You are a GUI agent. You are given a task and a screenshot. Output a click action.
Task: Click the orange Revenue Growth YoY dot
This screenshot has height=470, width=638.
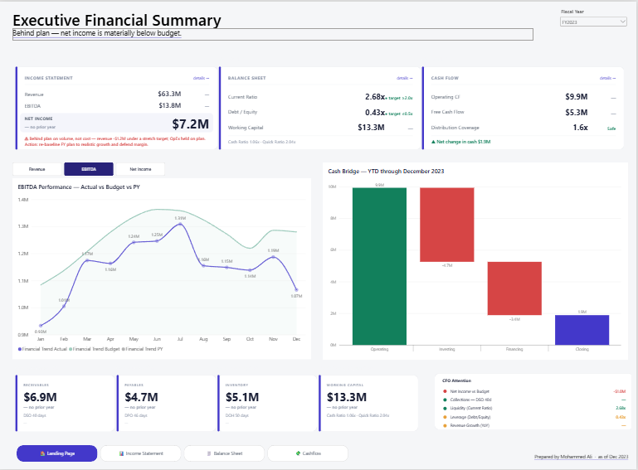(445, 425)
